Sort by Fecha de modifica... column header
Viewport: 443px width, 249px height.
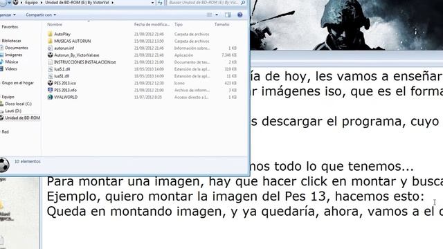click(152, 25)
